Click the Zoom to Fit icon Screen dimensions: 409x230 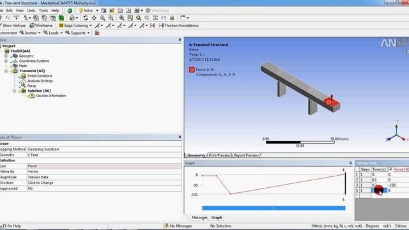[121, 18]
